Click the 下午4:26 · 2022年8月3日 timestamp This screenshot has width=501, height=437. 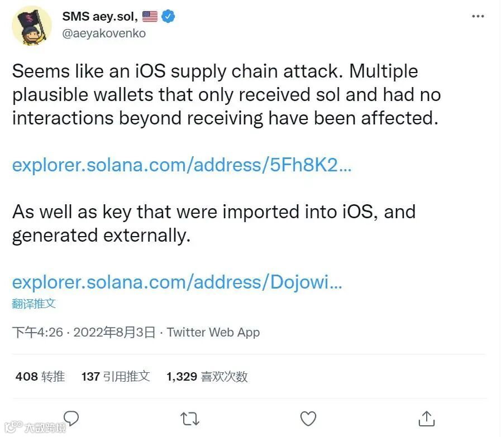[84, 333]
